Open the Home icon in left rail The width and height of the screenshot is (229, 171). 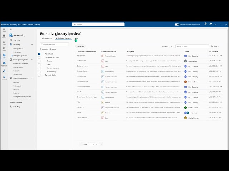click(x=4, y=30)
